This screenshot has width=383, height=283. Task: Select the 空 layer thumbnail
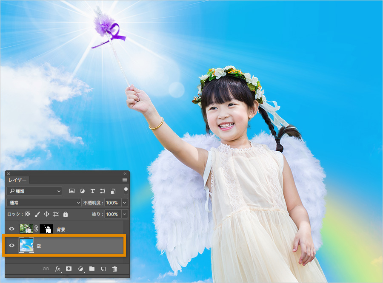click(x=26, y=245)
